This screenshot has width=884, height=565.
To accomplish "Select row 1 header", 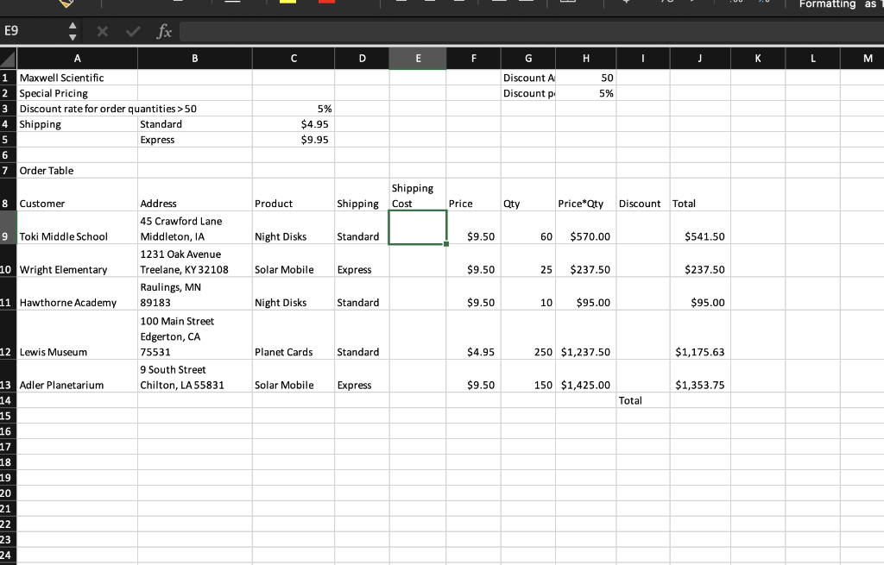I will [x=8, y=78].
